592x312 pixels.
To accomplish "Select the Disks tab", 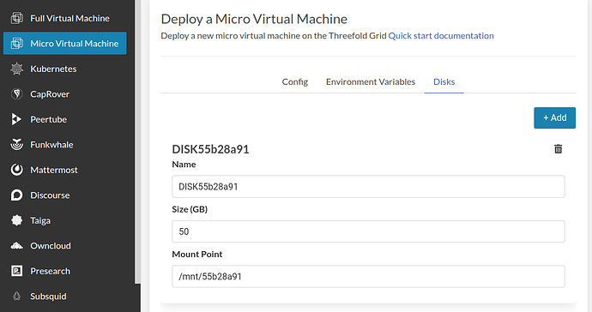I will 444,82.
